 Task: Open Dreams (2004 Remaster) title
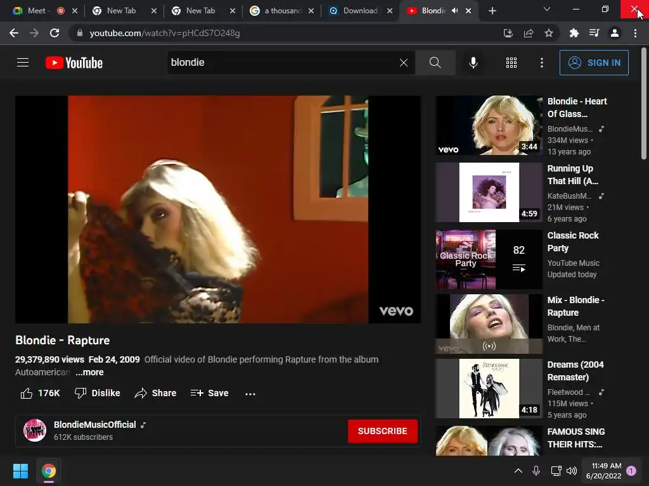tap(575, 371)
